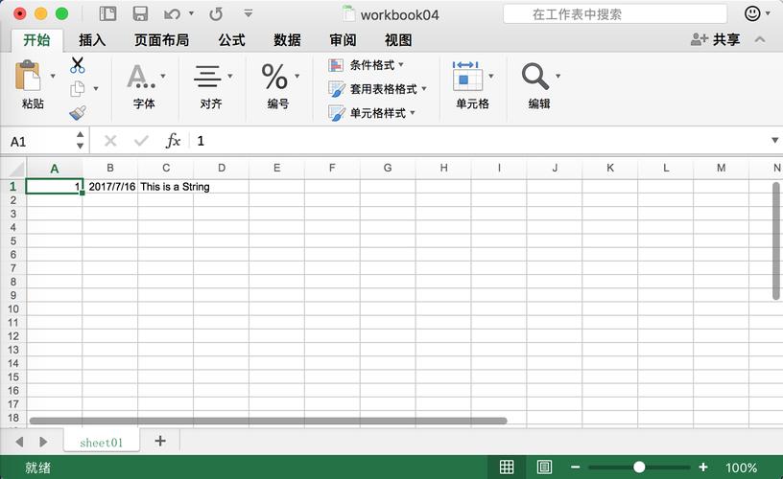The width and height of the screenshot is (783, 479).
Task: Click the zoom out minus button
Action: click(x=576, y=468)
